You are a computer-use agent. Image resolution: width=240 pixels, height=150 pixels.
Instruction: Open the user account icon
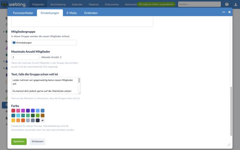coord(236,4)
